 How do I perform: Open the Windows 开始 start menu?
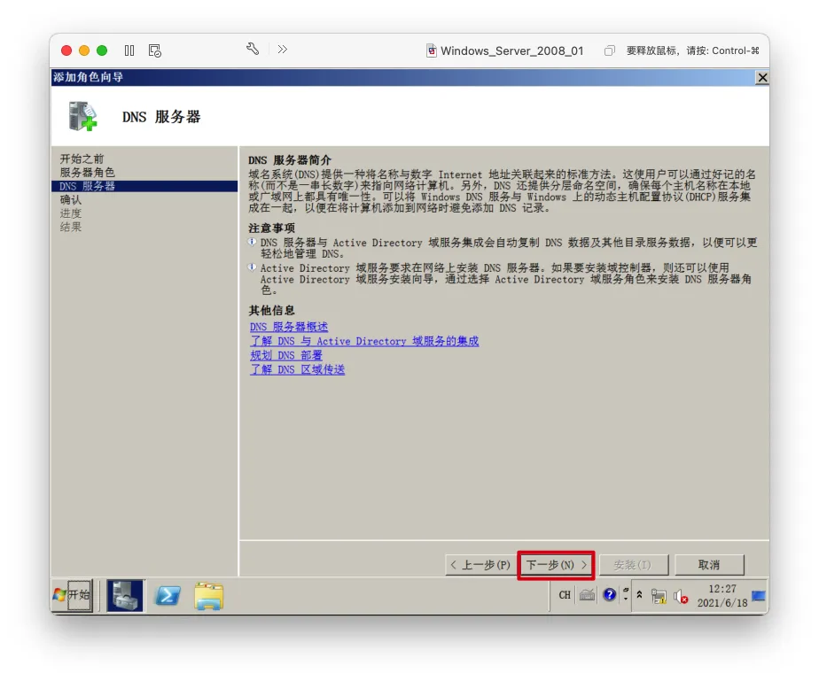click(73, 595)
